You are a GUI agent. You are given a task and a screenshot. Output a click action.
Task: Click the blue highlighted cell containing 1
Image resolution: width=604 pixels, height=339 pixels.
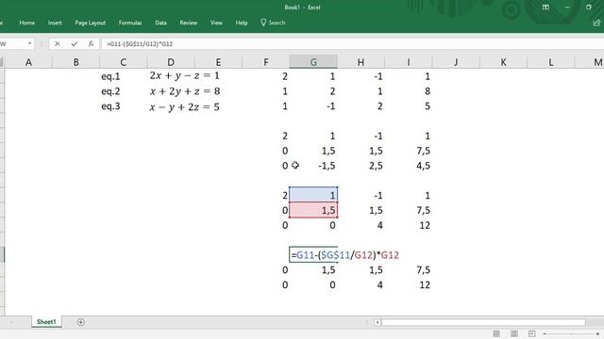click(x=313, y=195)
